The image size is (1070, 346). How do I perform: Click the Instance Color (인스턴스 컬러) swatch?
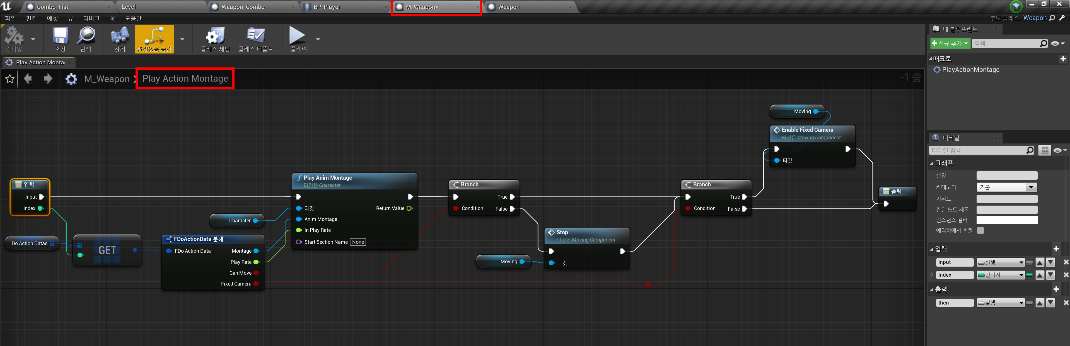[1006, 220]
